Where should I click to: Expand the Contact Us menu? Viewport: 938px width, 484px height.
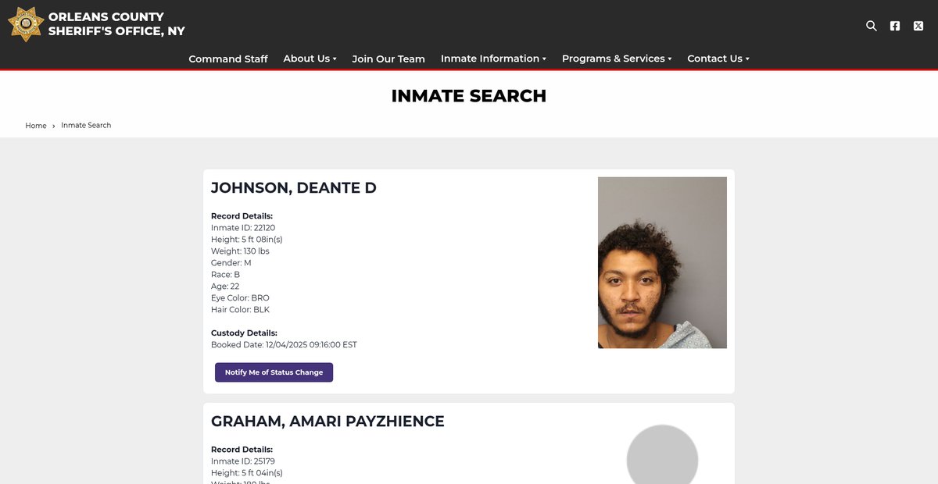tap(718, 59)
